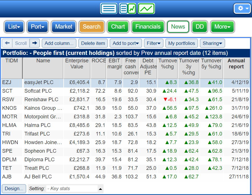Click the Scroll label button

click(x=21, y=43)
